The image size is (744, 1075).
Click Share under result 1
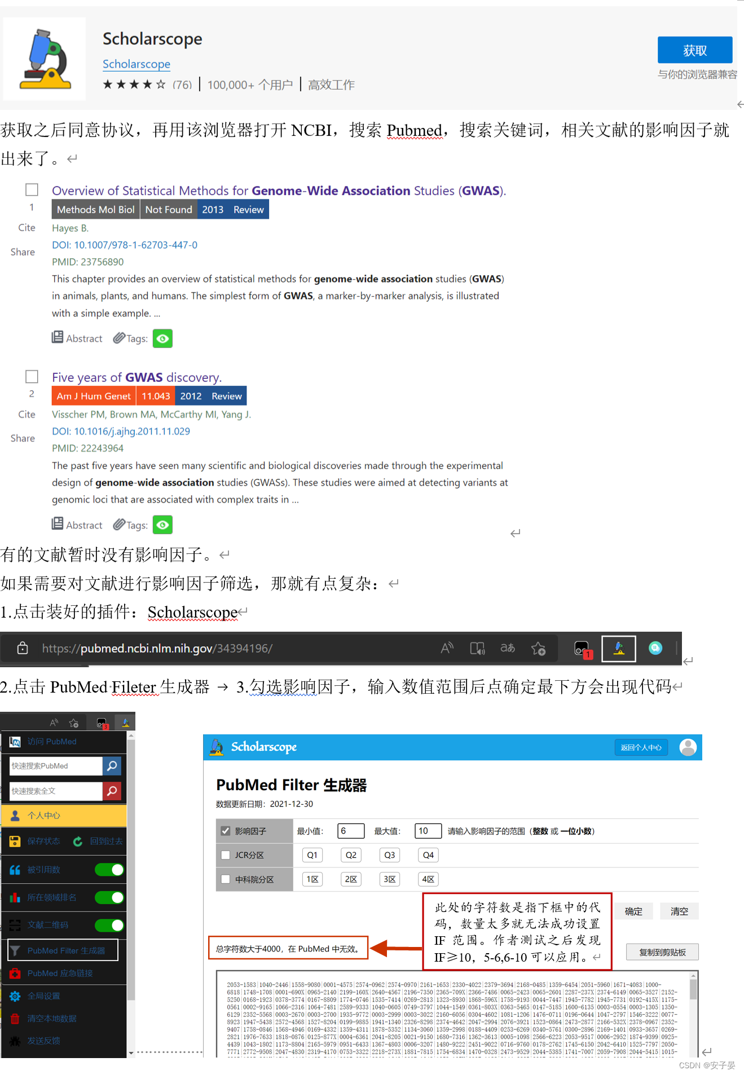point(23,252)
